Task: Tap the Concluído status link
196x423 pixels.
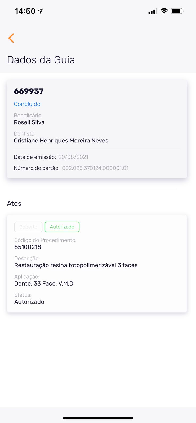Action: pos(27,104)
